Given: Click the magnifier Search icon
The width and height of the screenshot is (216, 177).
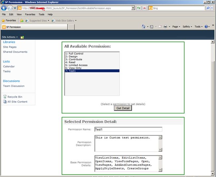Looking at the screenshot, I should pyautogui.click(x=208, y=8).
